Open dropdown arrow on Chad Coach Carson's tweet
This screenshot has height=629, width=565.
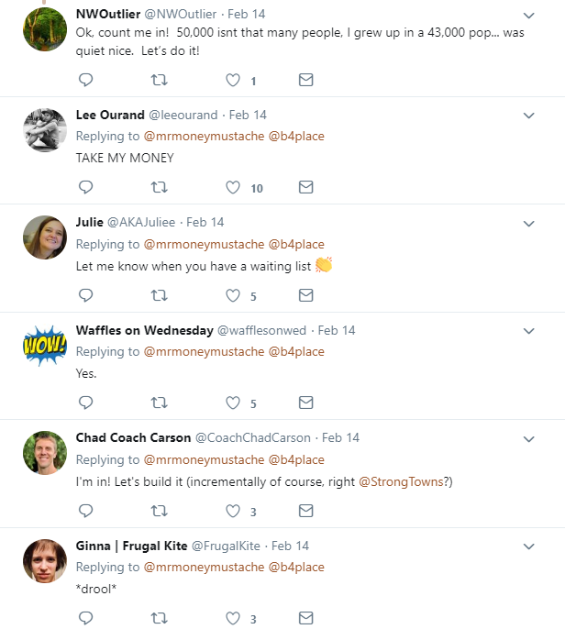coord(529,438)
